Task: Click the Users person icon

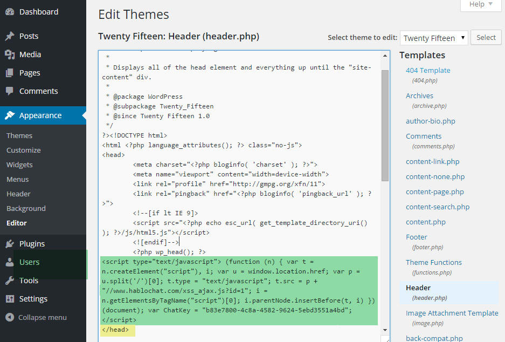Action: pos(10,262)
